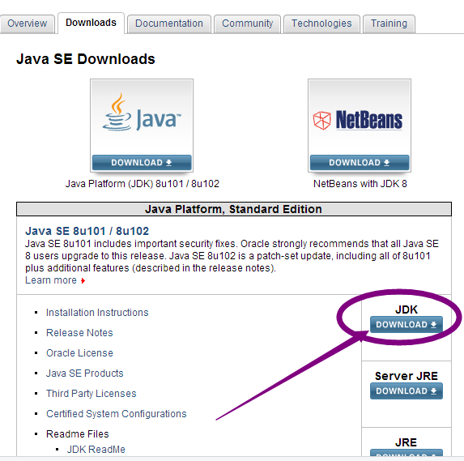Screen dimensions: 464x461
Task: Click the NetBeans with JDK 8 caption
Action: click(360, 184)
